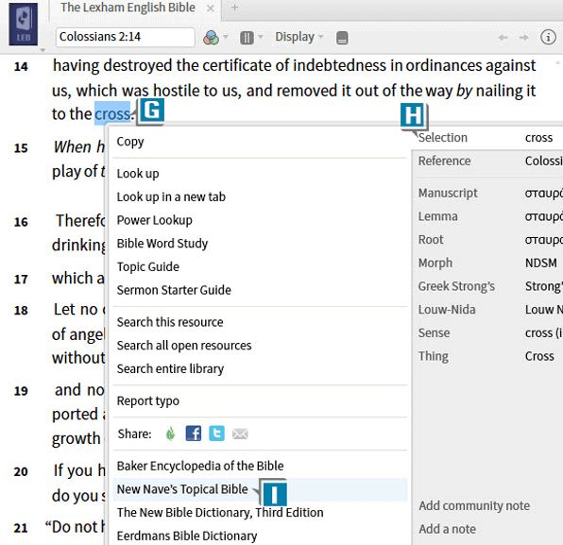Click verse number 15
The image size is (563, 545).
pyautogui.click(x=21, y=148)
